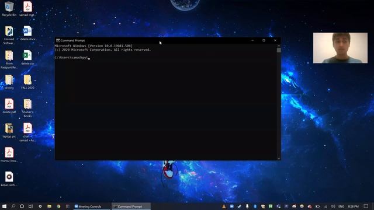This screenshot has height=210, width=374.
Task: Open the Windows Start menu
Action: (x=4, y=206)
